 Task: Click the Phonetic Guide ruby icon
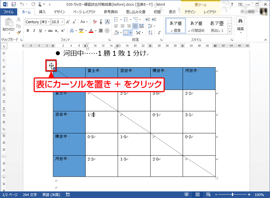(101, 22)
